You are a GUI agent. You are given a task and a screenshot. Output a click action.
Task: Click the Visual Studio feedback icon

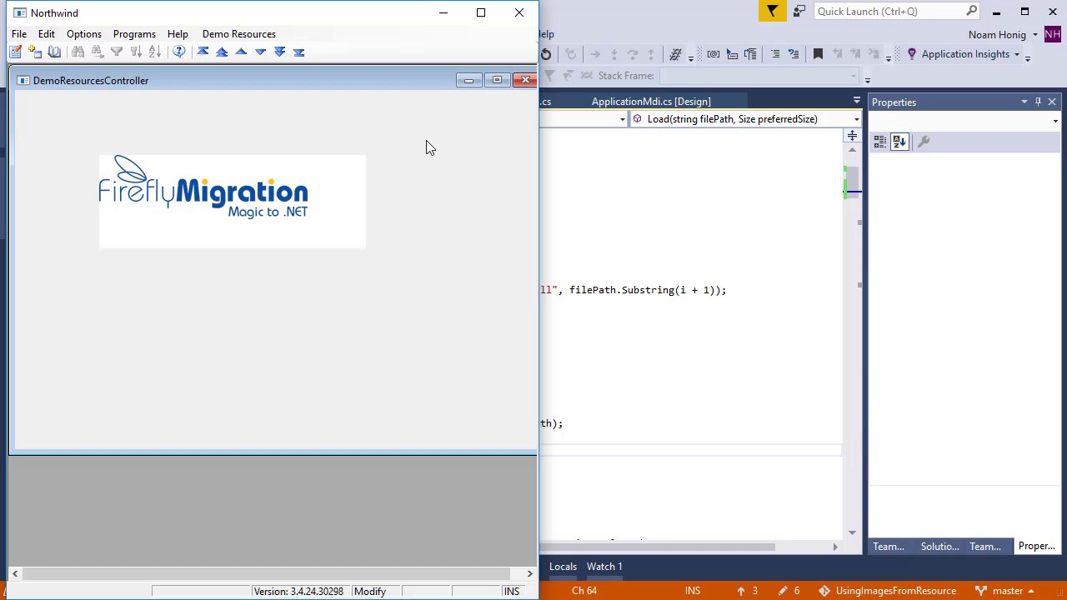[799, 11]
